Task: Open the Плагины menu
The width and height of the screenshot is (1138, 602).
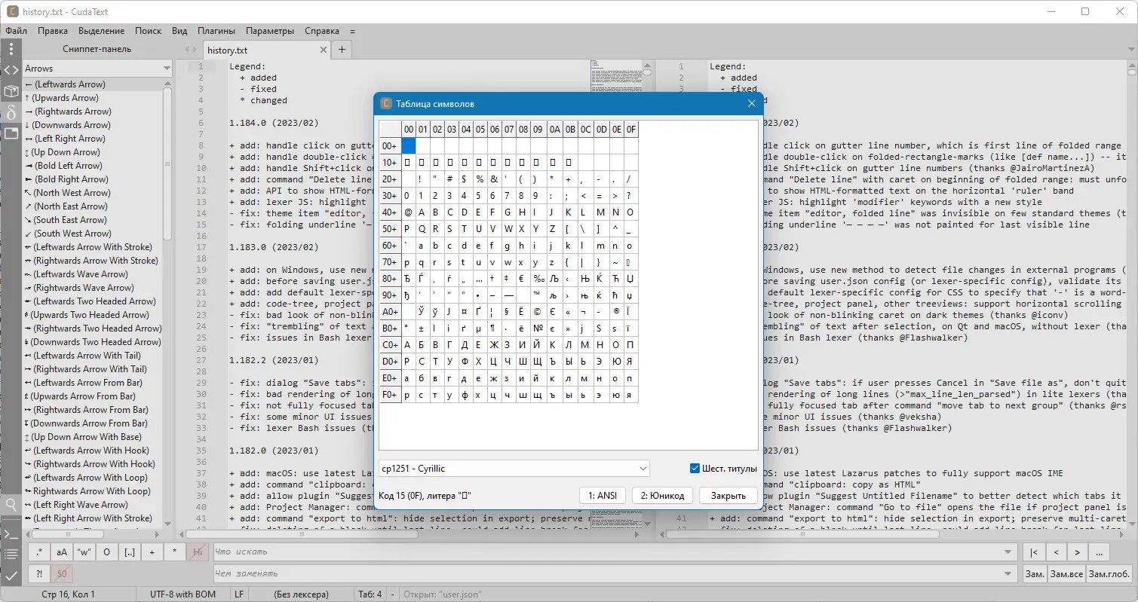Action: coord(216,31)
